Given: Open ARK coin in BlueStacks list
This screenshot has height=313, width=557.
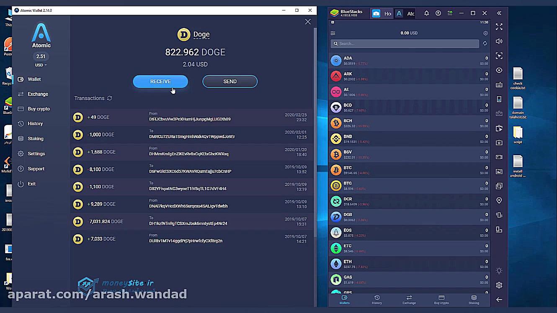Looking at the screenshot, I should pyautogui.click(x=409, y=76).
